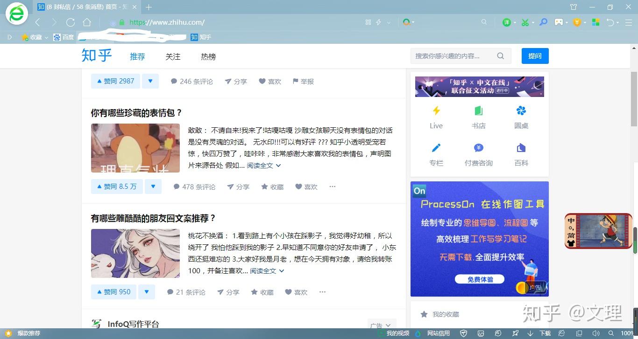Screen dimensions: 638x339
Task: Click the 知乎 logo
Action: (97, 55)
